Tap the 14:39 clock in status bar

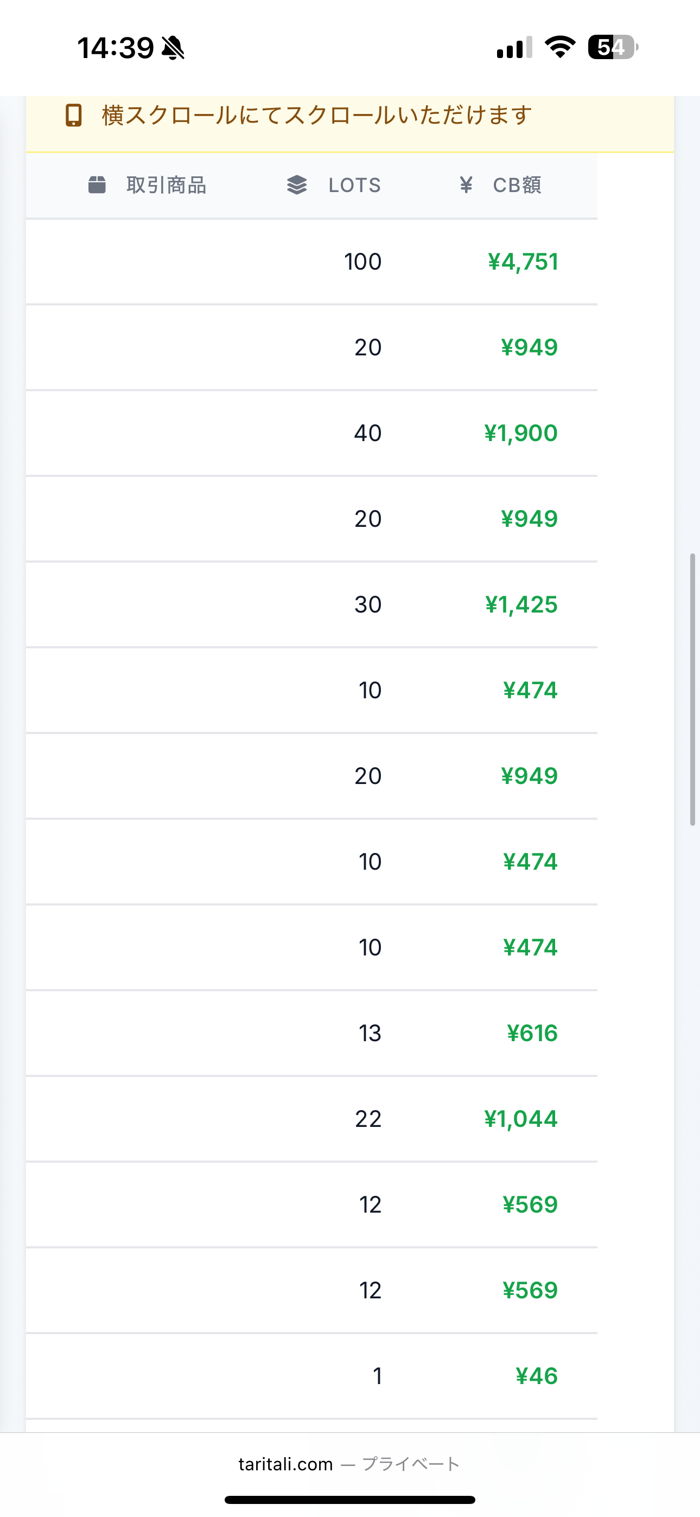tap(116, 48)
